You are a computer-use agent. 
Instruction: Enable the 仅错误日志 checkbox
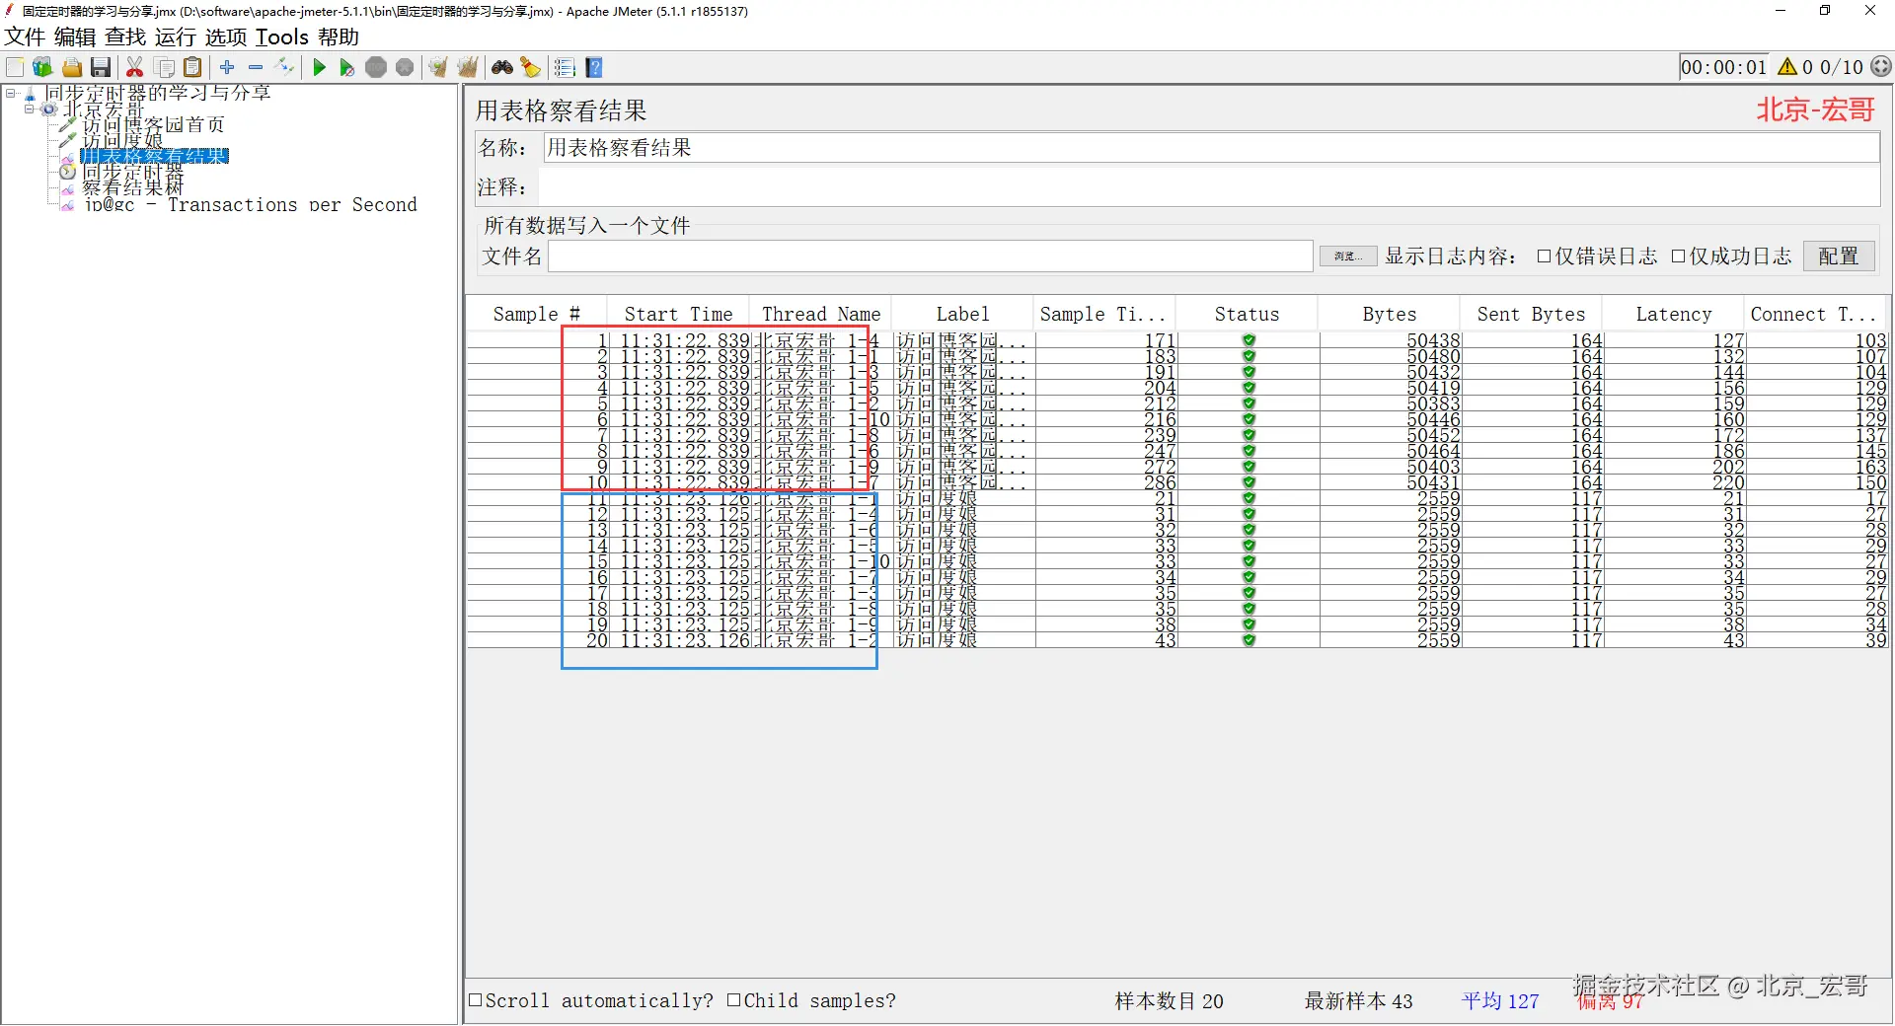[1544, 256]
